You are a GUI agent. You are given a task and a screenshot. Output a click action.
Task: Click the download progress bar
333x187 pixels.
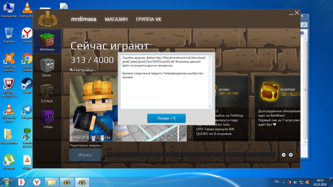tap(191, 155)
